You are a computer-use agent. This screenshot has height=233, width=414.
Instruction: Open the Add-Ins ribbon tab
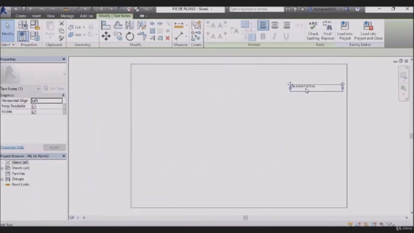coord(86,16)
